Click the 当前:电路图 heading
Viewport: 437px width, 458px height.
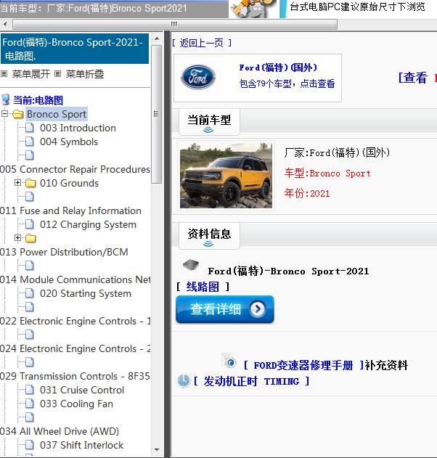point(38,100)
